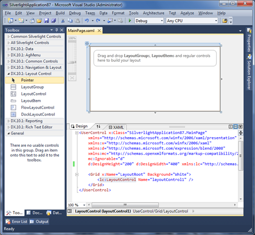Select the Pointer tool in toolbox
The image size is (255, 235).
34,80
